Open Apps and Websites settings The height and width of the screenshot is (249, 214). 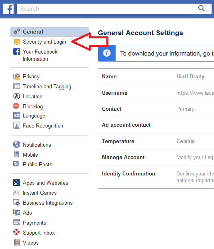(x=46, y=183)
